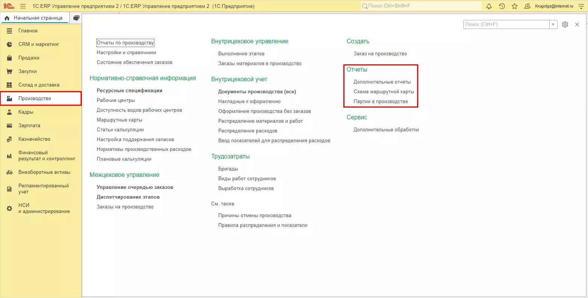Click the Krugolga@internet.ru user name
Screen dimensions: 588x298
click(x=554, y=6)
